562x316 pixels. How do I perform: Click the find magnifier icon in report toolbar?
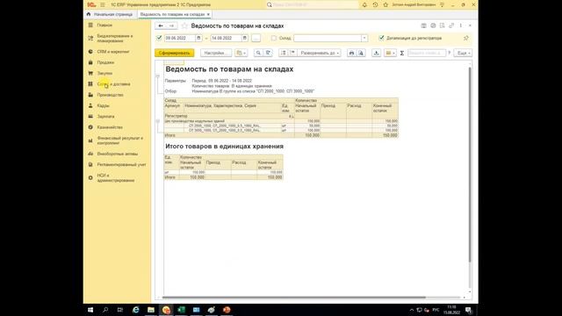258,53
